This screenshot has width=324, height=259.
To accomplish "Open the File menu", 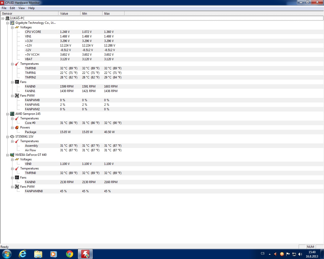I will pyautogui.click(x=4, y=8).
